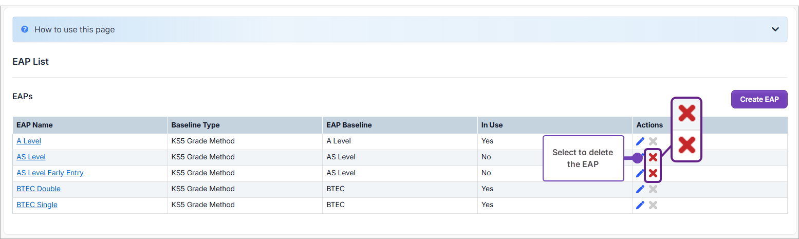Click the edit pencil for BTEC Double
This screenshot has width=799, height=239.
[x=640, y=189]
